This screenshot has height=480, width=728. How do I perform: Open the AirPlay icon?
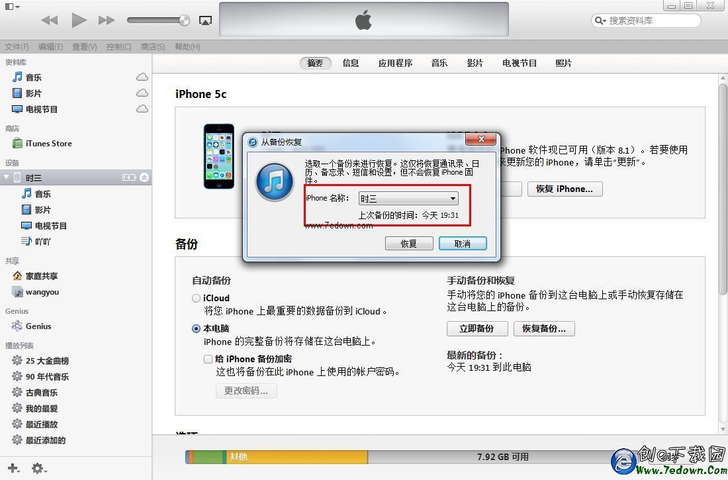click(x=205, y=21)
